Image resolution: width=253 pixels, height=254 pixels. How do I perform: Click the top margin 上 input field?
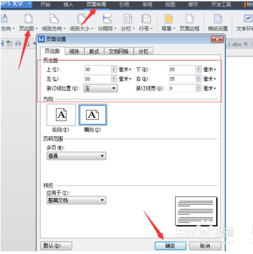pyautogui.click(x=98, y=69)
